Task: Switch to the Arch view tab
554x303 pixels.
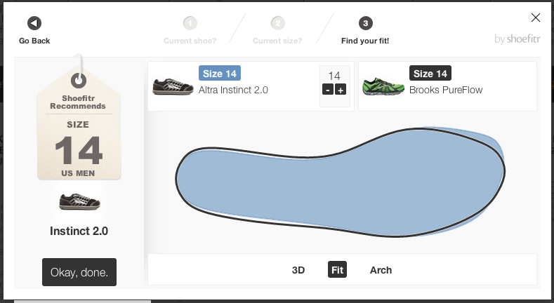Action: (381, 270)
